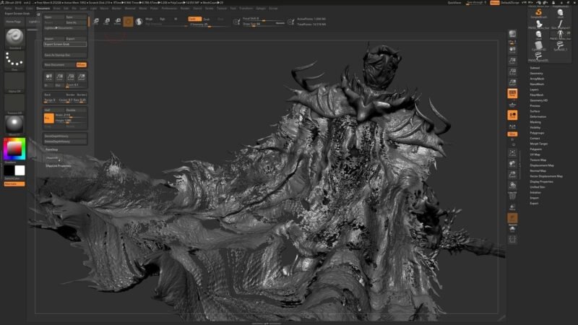Expand the ArrayMesh sub-palette

[537, 79]
